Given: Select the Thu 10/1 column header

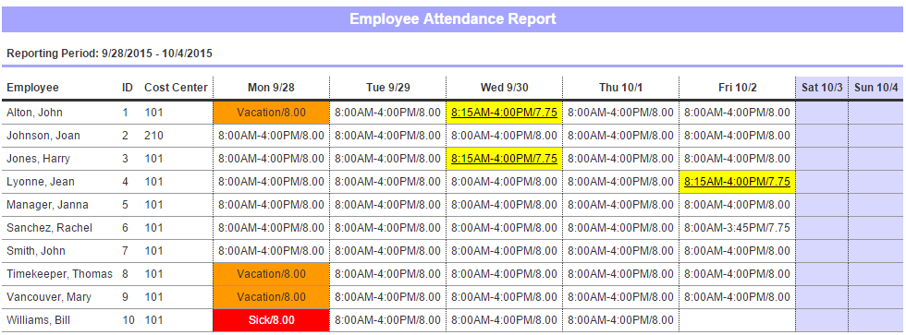Looking at the screenshot, I should [x=621, y=88].
